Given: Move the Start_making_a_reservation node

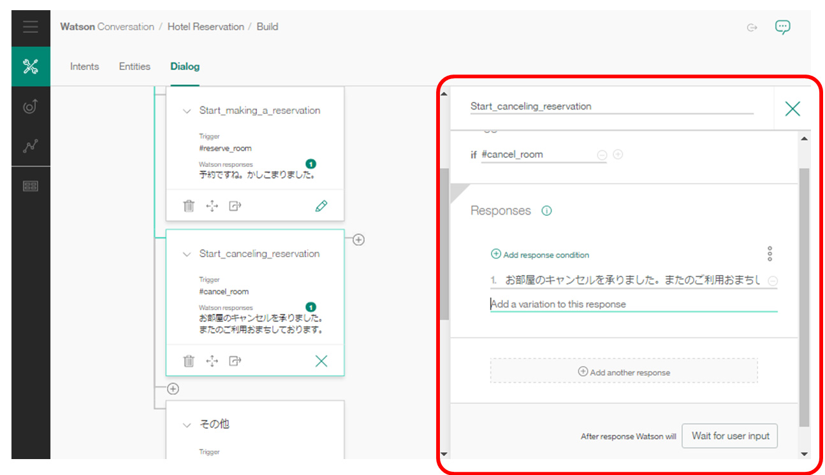Looking at the screenshot, I should tap(212, 206).
